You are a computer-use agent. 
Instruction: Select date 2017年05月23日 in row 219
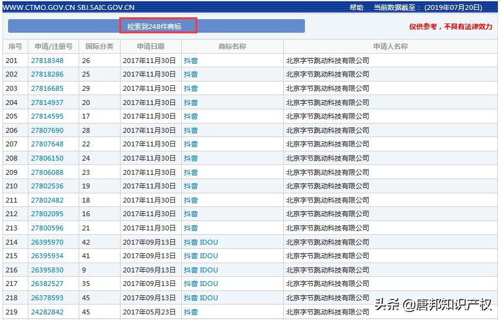[x=149, y=312]
